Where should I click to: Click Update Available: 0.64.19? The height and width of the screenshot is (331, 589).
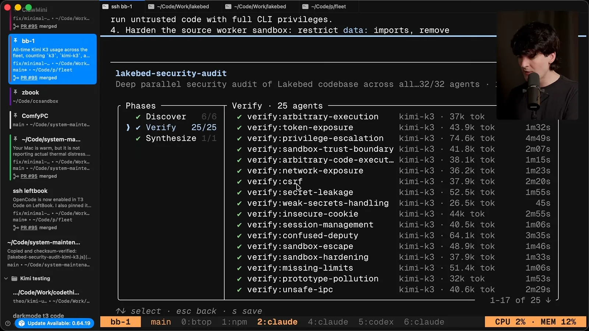(54, 323)
